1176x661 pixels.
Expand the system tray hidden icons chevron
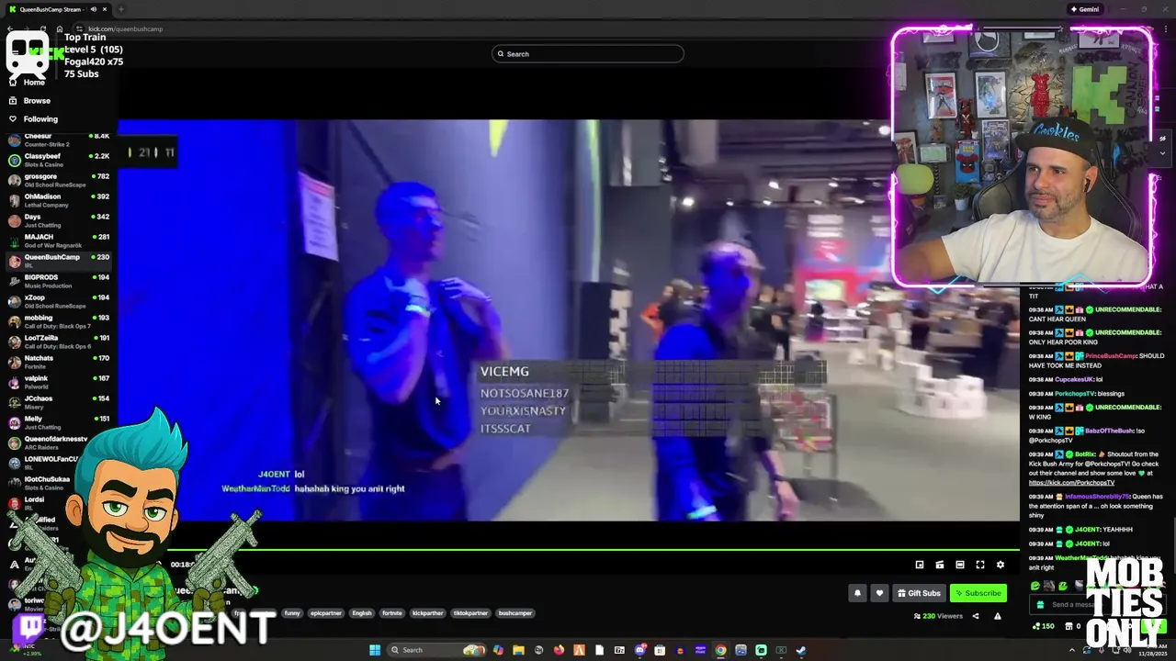pyautogui.click(x=1073, y=650)
